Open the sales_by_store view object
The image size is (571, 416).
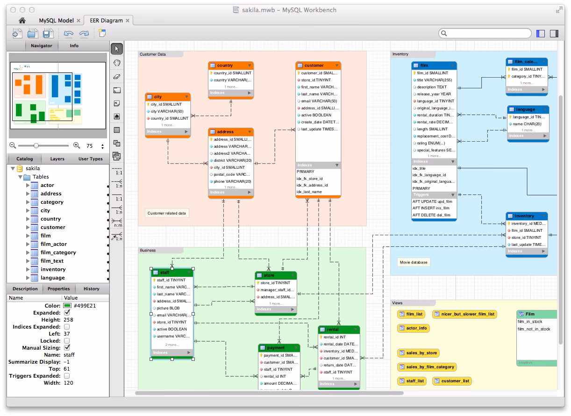(x=418, y=353)
